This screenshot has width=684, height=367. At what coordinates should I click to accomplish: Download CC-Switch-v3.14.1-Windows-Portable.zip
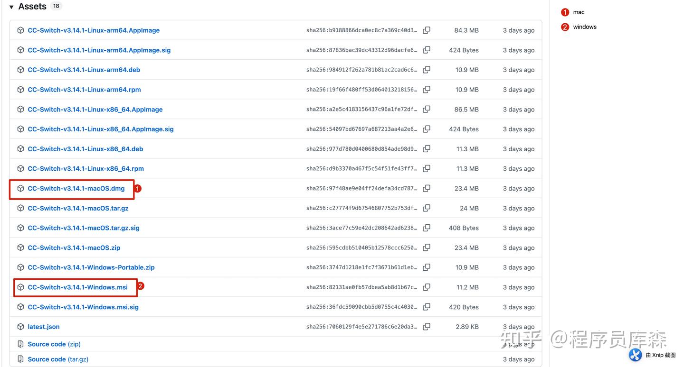pos(91,267)
